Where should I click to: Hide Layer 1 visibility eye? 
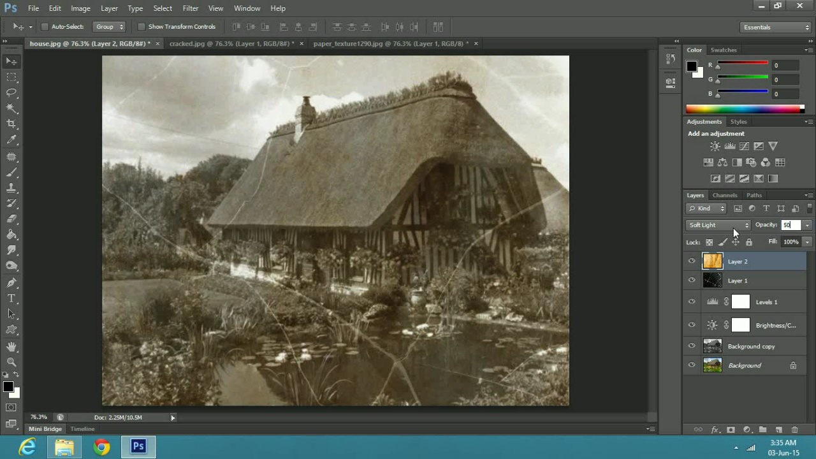coord(692,280)
